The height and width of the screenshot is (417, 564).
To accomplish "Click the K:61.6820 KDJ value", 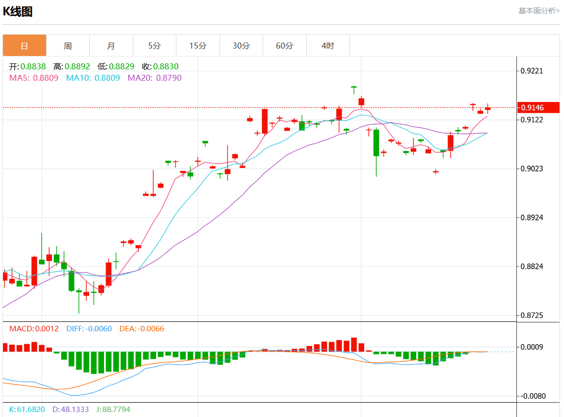I will coord(27,410).
